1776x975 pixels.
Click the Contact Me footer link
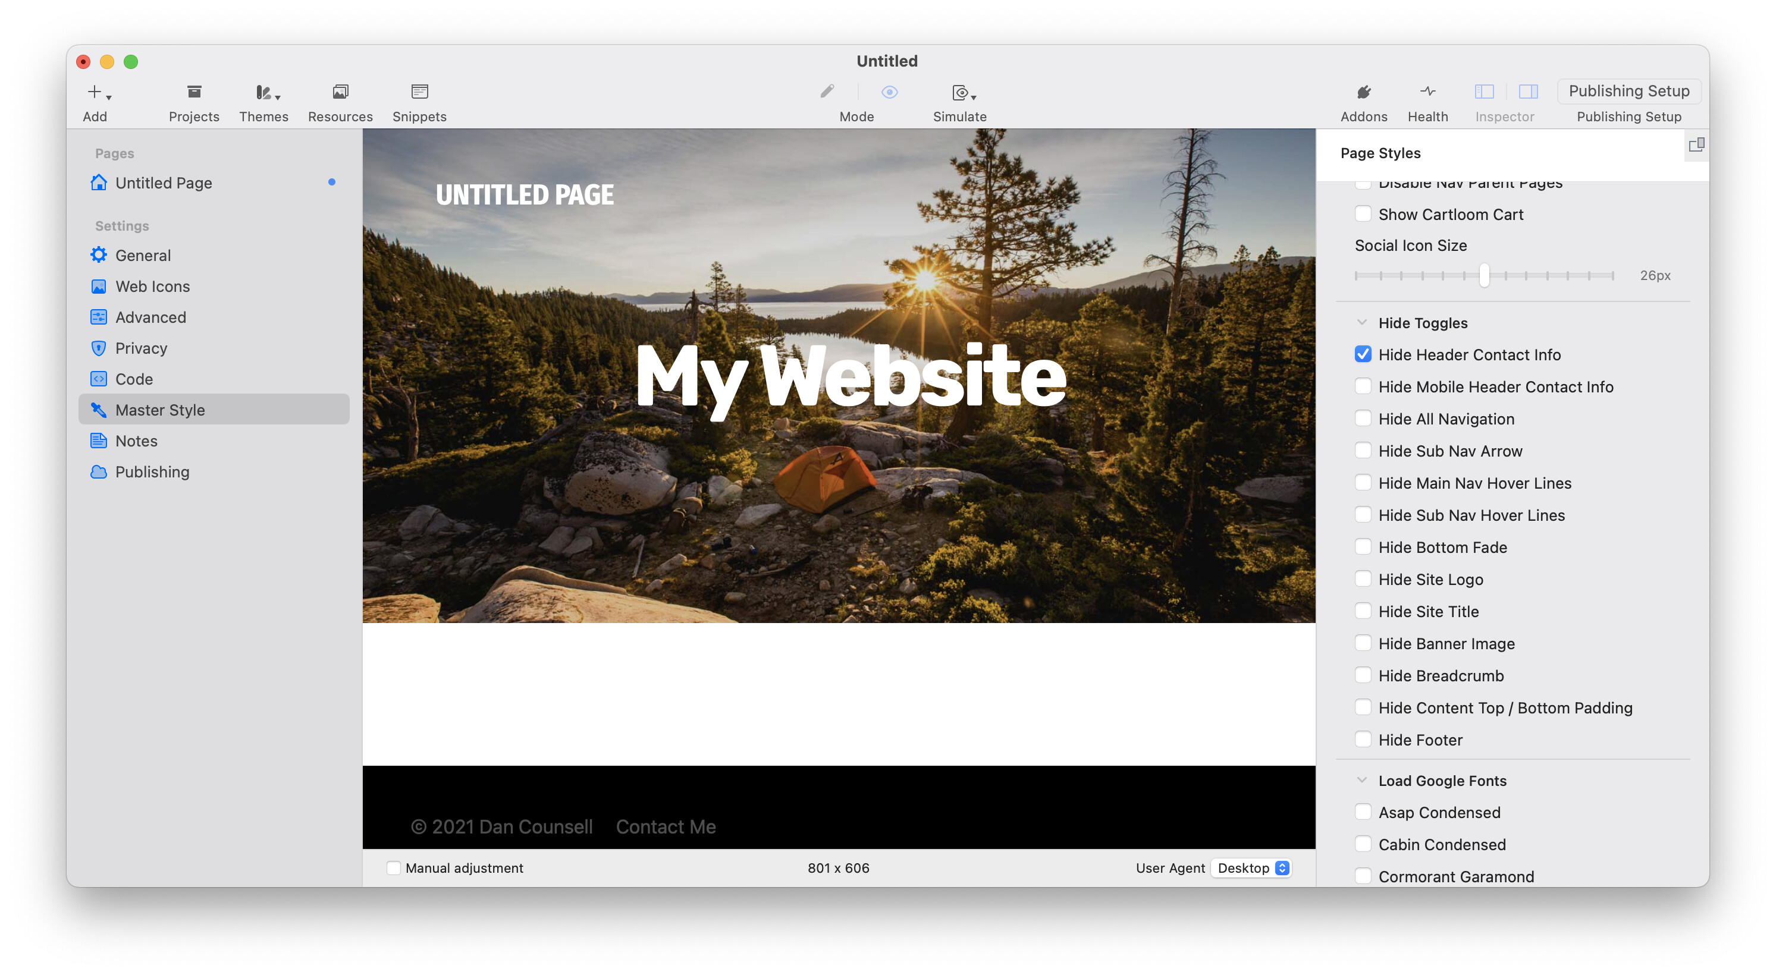(x=666, y=826)
